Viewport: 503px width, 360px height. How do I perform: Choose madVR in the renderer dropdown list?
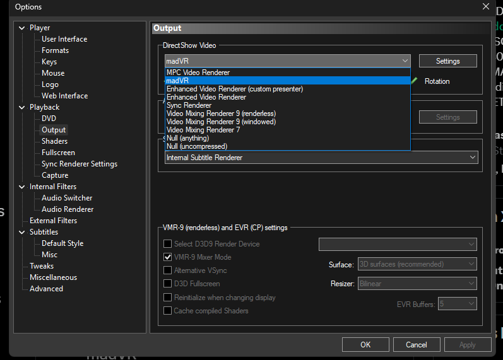[x=287, y=81]
